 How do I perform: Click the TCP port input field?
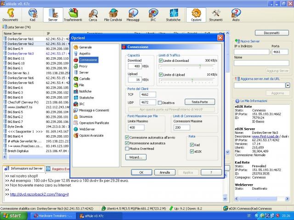148,94
